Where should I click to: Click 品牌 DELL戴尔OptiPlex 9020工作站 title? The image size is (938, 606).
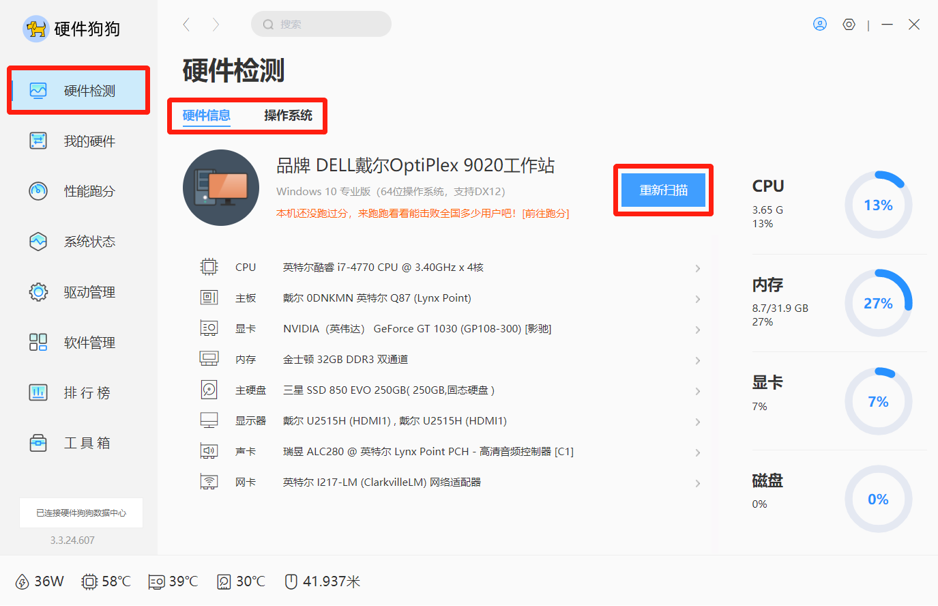pos(415,165)
